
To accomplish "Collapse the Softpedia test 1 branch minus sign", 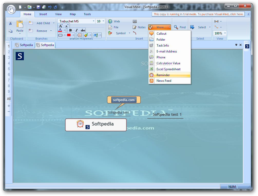I will coord(149,114).
